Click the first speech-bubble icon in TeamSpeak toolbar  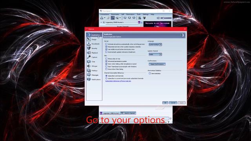(x=125, y=18)
